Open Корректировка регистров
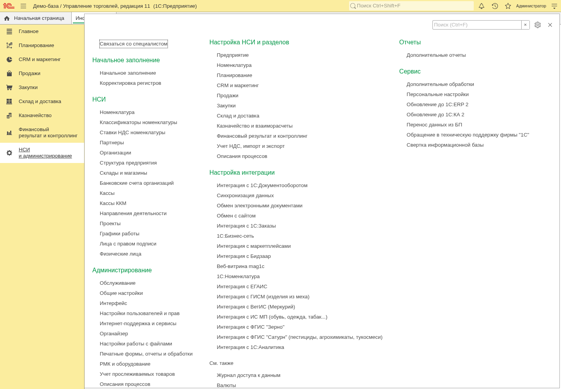This screenshot has width=561, height=389. [131, 83]
